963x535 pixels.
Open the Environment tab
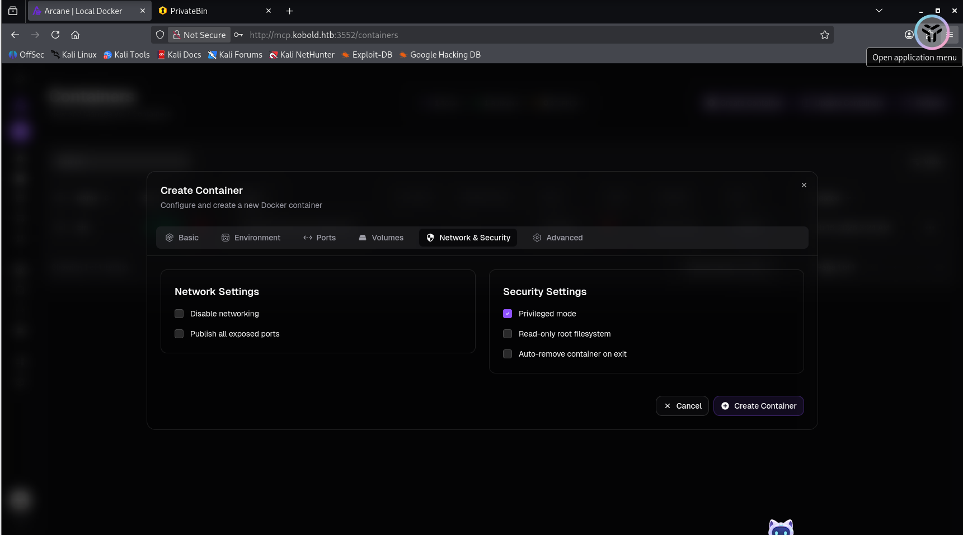(x=251, y=238)
